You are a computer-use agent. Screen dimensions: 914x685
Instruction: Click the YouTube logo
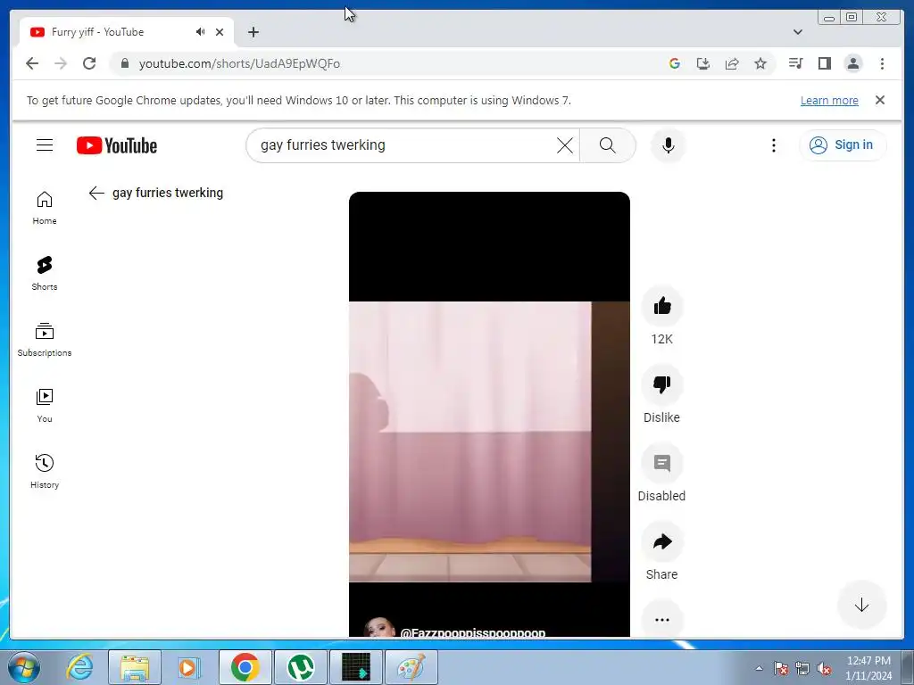pos(117,145)
